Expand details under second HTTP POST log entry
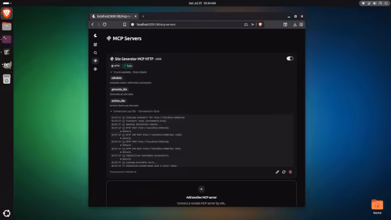 coord(126,145)
